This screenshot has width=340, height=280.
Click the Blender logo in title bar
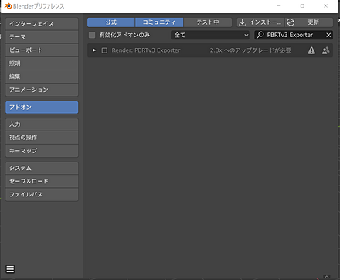point(8,6)
